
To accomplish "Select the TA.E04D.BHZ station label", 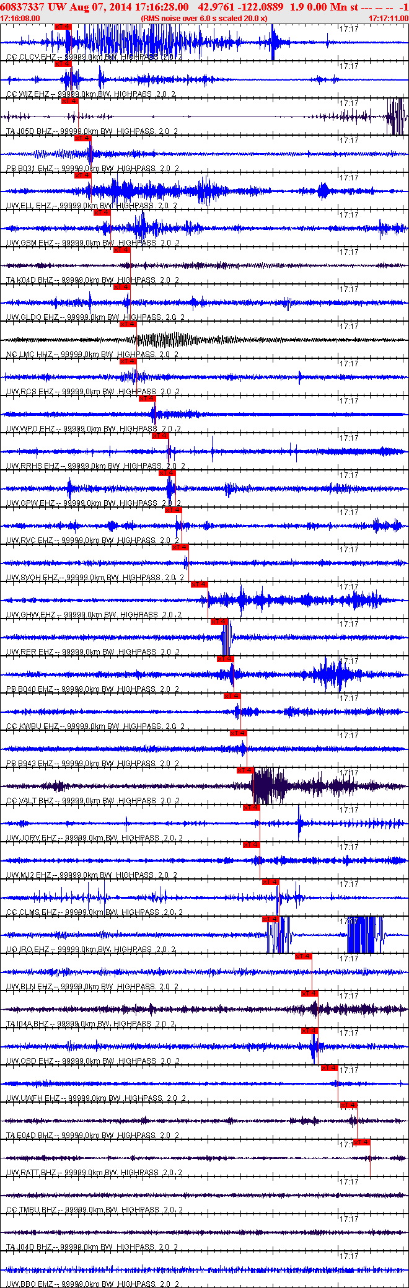I will point(94,1136).
